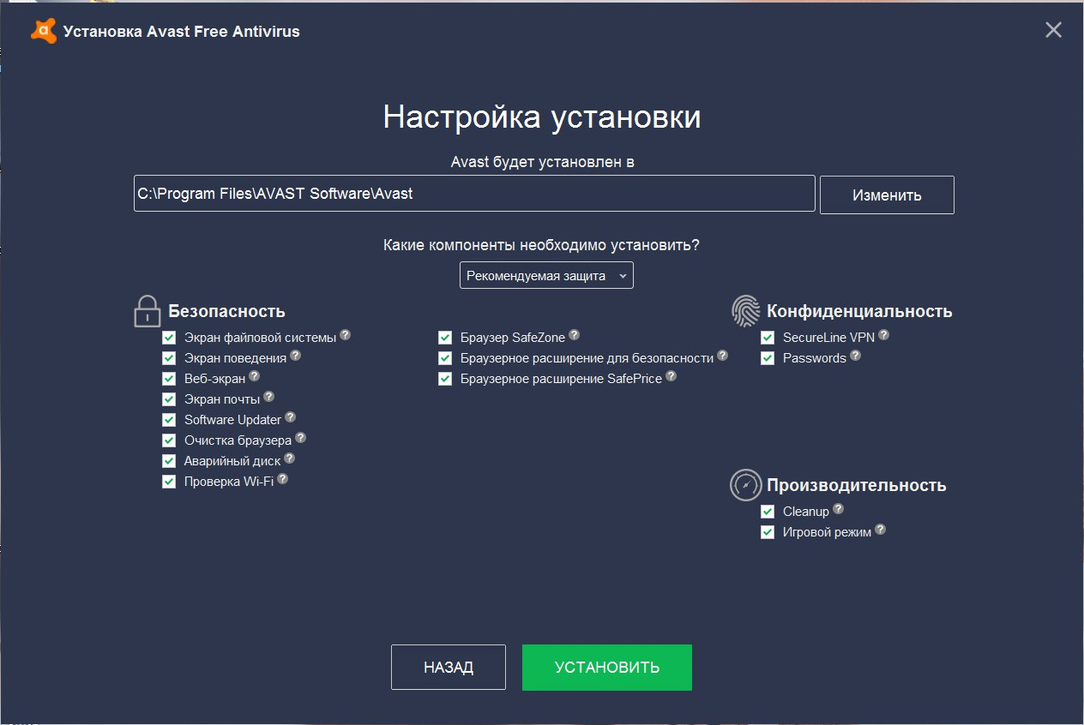Uncheck the Software Updater component

point(169,419)
